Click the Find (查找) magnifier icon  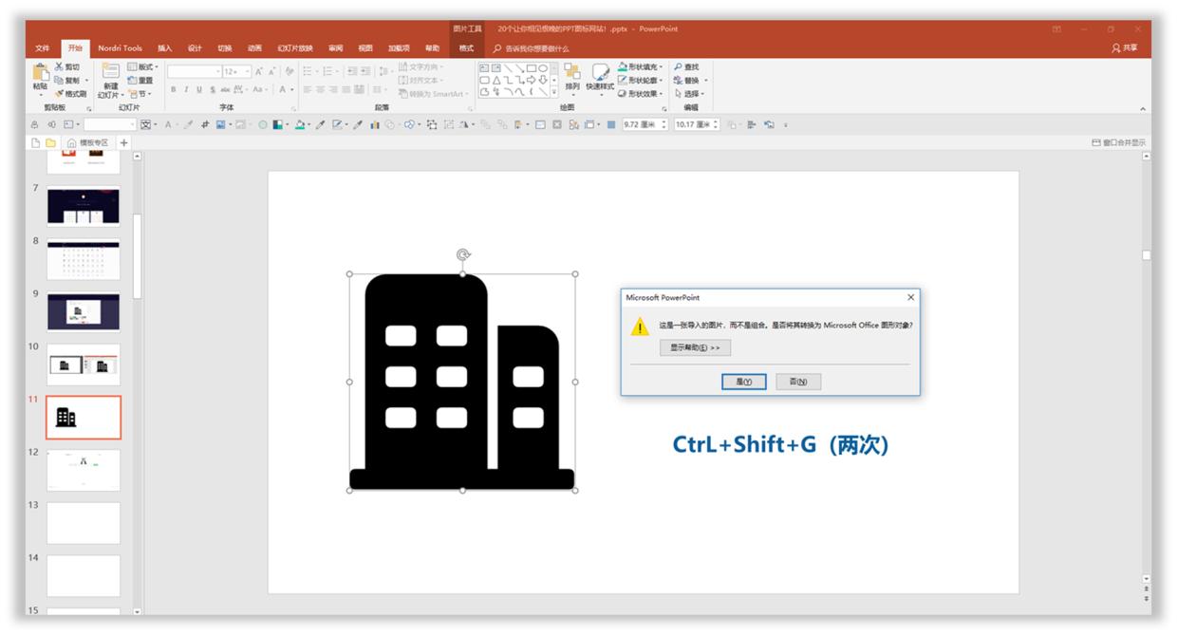[678, 66]
